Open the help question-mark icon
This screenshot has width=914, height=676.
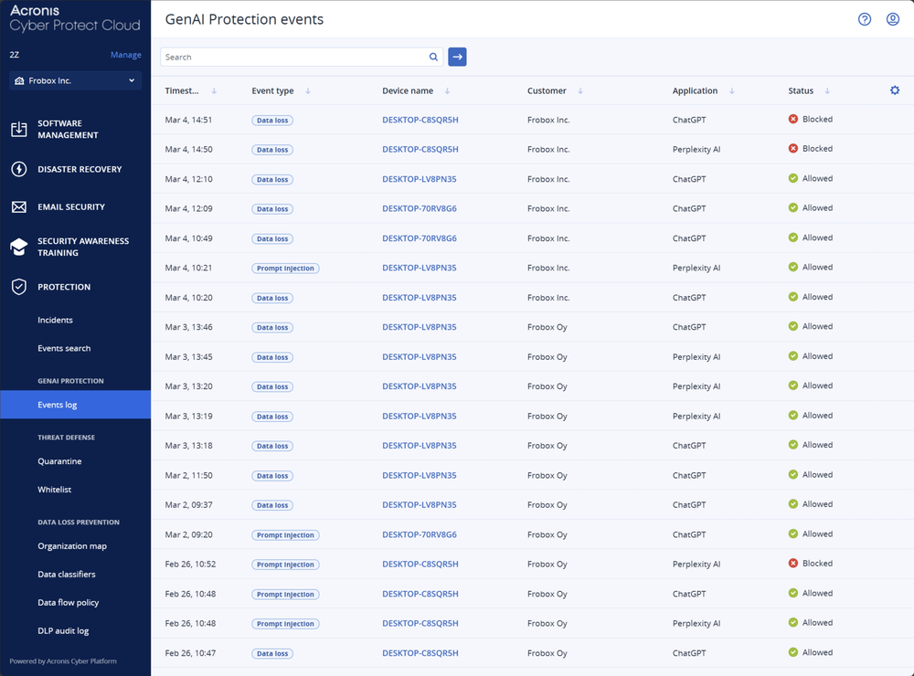point(864,18)
